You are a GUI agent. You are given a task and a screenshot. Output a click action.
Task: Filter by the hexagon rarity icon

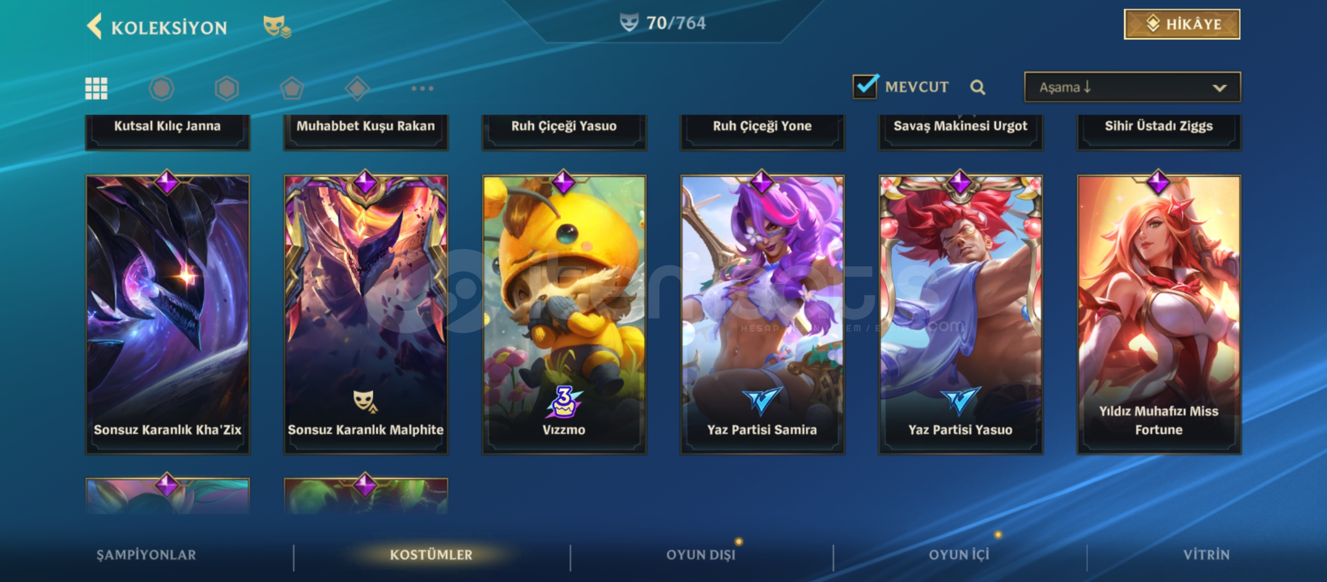(227, 88)
